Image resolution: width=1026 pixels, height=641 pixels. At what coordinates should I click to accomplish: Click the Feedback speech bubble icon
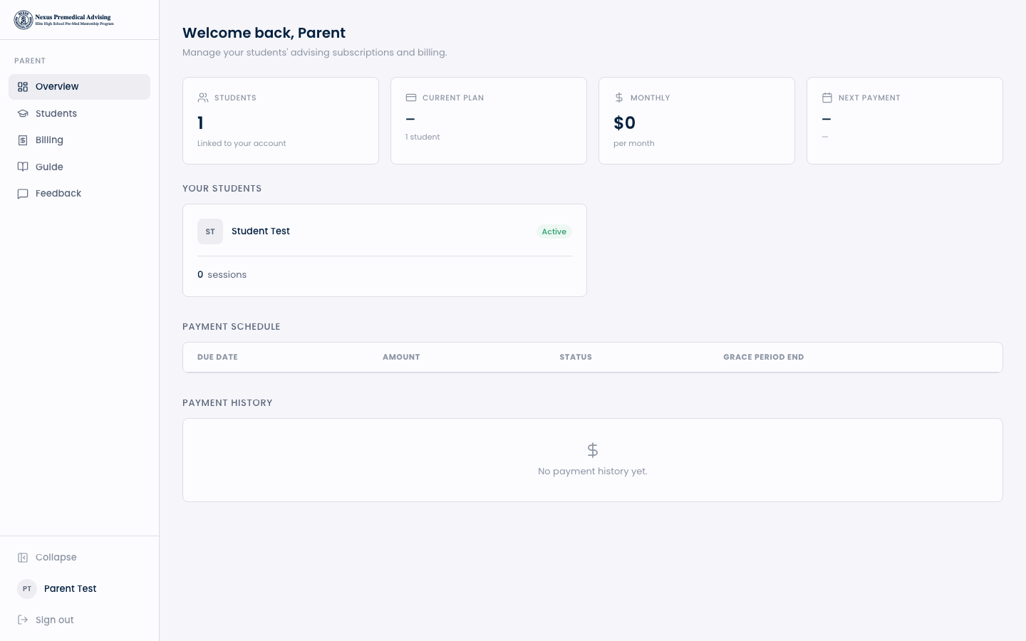point(23,194)
